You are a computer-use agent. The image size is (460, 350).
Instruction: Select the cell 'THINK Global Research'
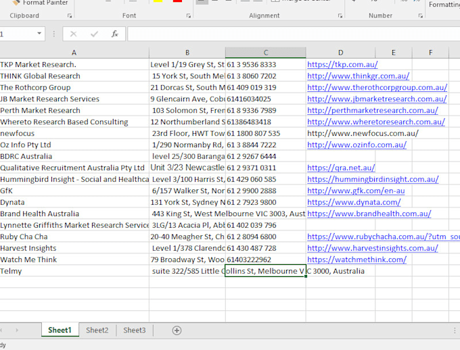pyautogui.click(x=74, y=76)
